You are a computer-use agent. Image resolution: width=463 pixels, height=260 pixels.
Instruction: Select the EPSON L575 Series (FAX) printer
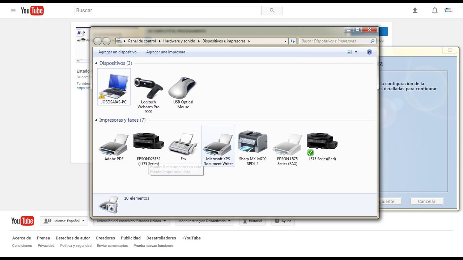(x=287, y=149)
